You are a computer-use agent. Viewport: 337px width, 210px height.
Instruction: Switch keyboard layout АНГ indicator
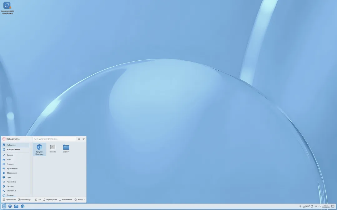pyautogui.click(x=308, y=206)
